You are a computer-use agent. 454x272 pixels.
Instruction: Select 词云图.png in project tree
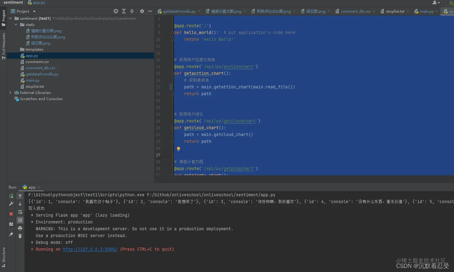click(x=40, y=43)
